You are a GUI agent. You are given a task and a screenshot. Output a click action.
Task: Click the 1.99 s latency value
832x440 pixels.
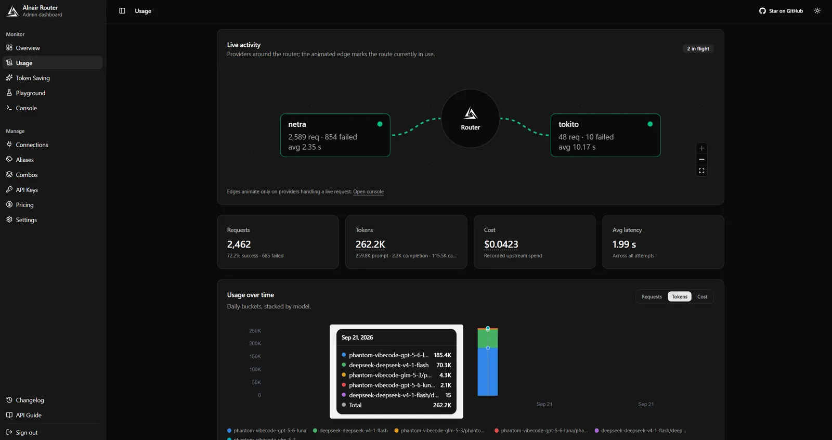[624, 244]
